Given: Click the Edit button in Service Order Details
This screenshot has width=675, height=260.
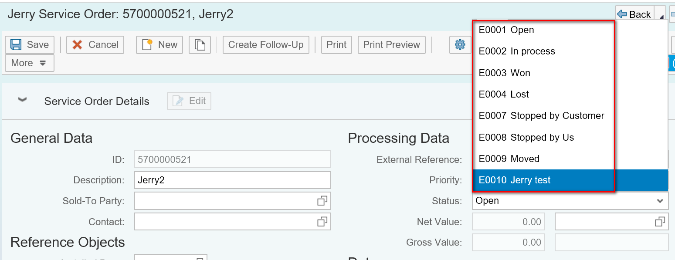Looking at the screenshot, I should [x=189, y=101].
